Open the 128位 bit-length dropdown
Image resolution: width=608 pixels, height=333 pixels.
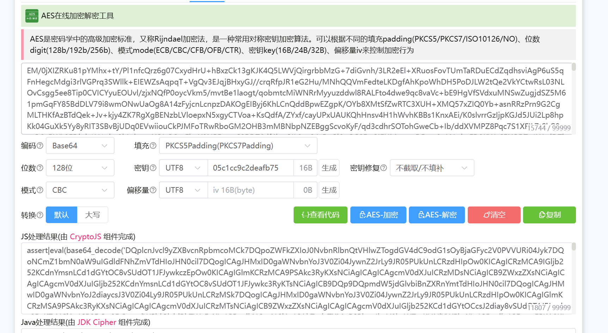tap(80, 168)
